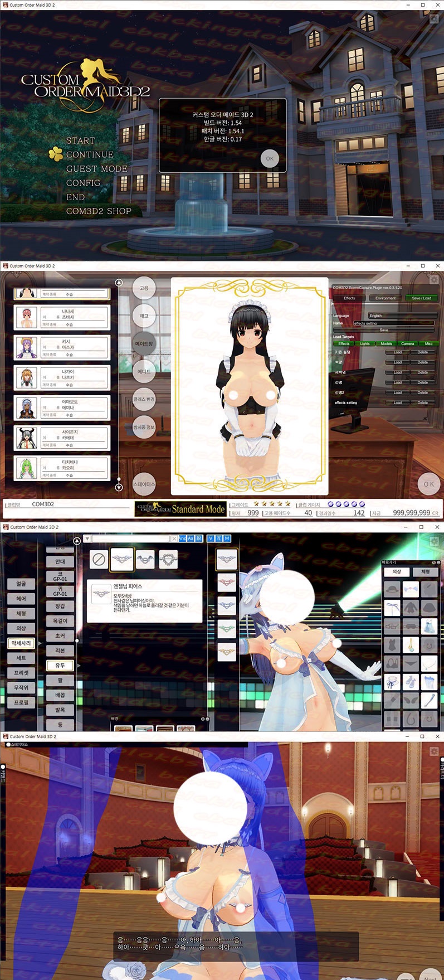Screen dimensions: 444x980
Task: Click Load for the 석양 preset
Action: pyautogui.click(x=398, y=362)
